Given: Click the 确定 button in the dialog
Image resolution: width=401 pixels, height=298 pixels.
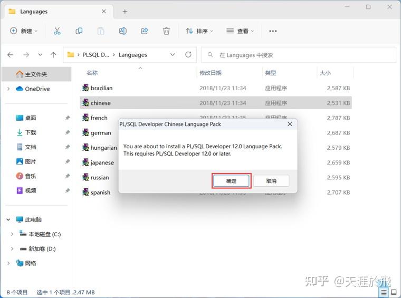Looking at the screenshot, I should (231, 181).
